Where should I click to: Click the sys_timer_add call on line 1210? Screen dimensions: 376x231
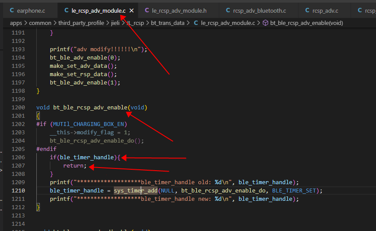[136, 190]
